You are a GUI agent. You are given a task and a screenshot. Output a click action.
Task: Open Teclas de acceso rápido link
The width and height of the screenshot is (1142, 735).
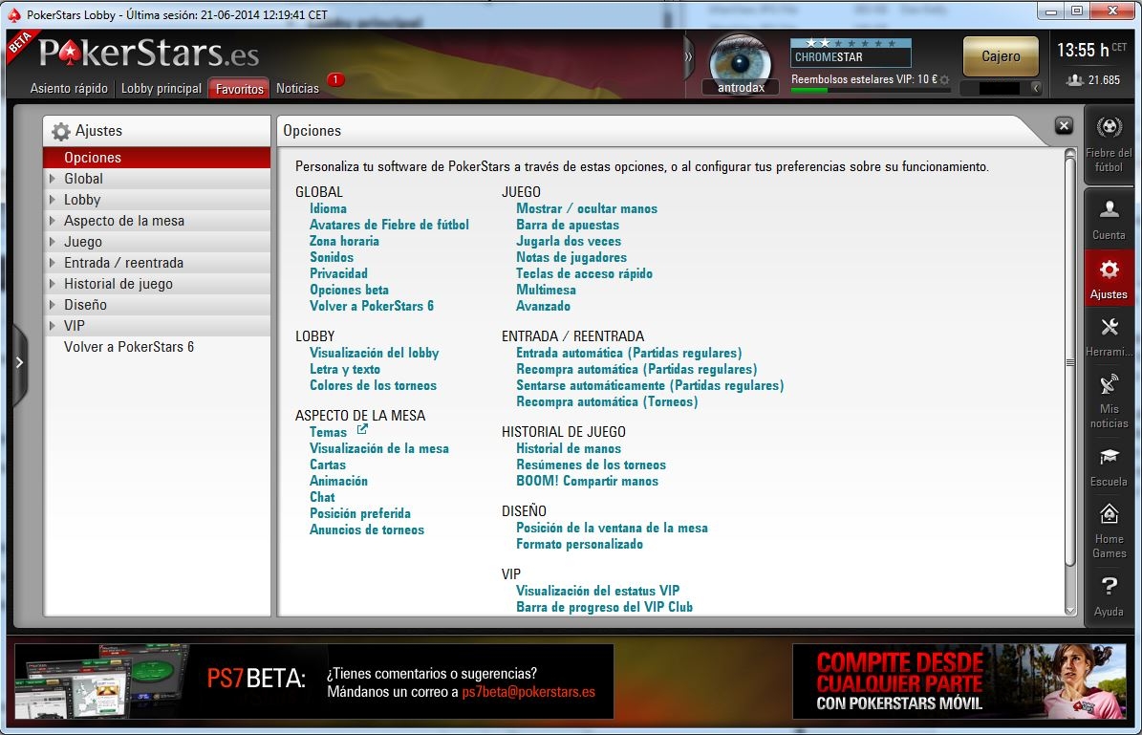[x=584, y=273]
